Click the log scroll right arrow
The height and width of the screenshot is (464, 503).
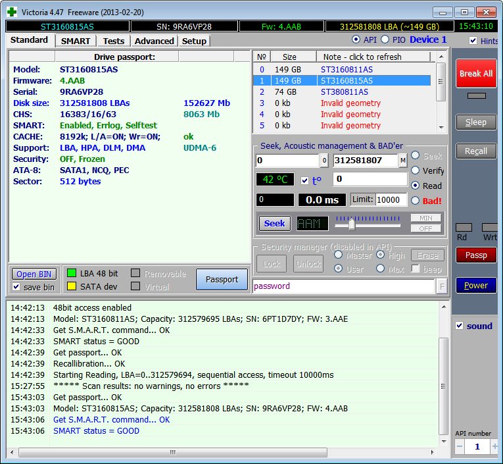[432, 452]
